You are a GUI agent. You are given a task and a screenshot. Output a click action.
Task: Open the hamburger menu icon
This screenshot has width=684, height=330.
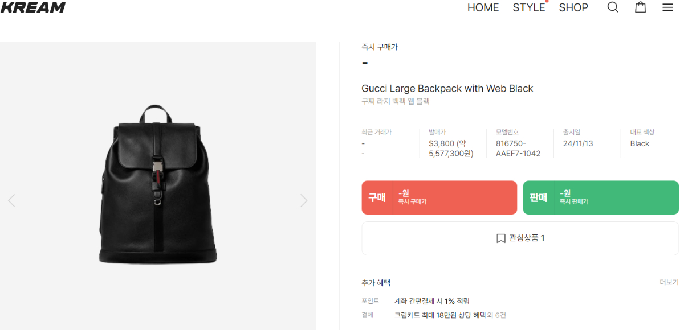coord(667,7)
